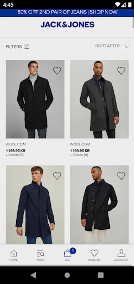Tap the Android recent apps square
Screen dimensions: 134x284
tap(101, 275)
